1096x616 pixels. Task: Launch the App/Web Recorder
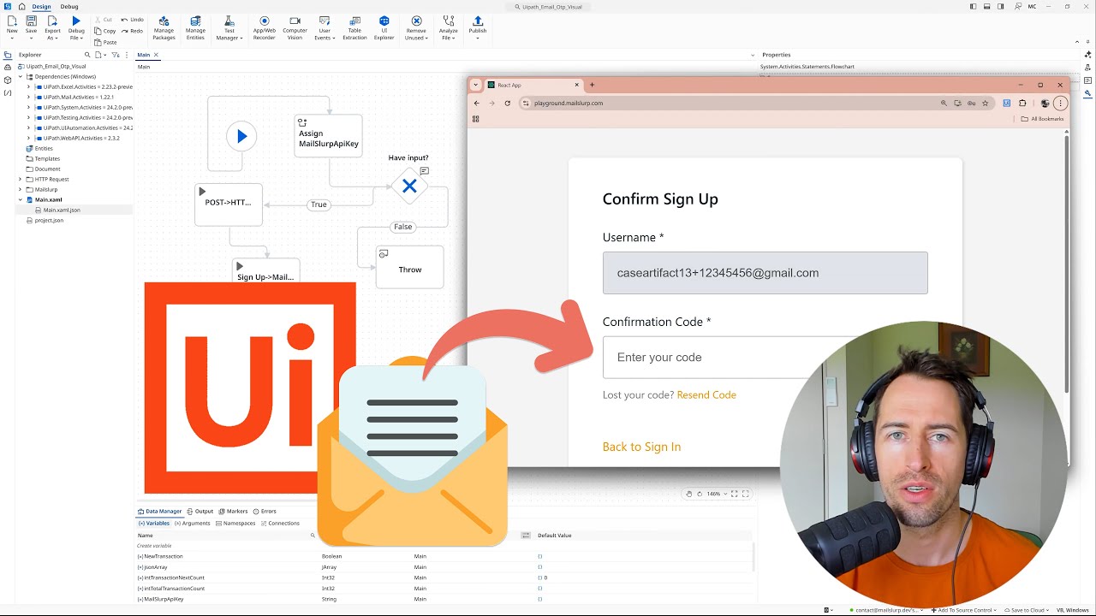(x=264, y=28)
